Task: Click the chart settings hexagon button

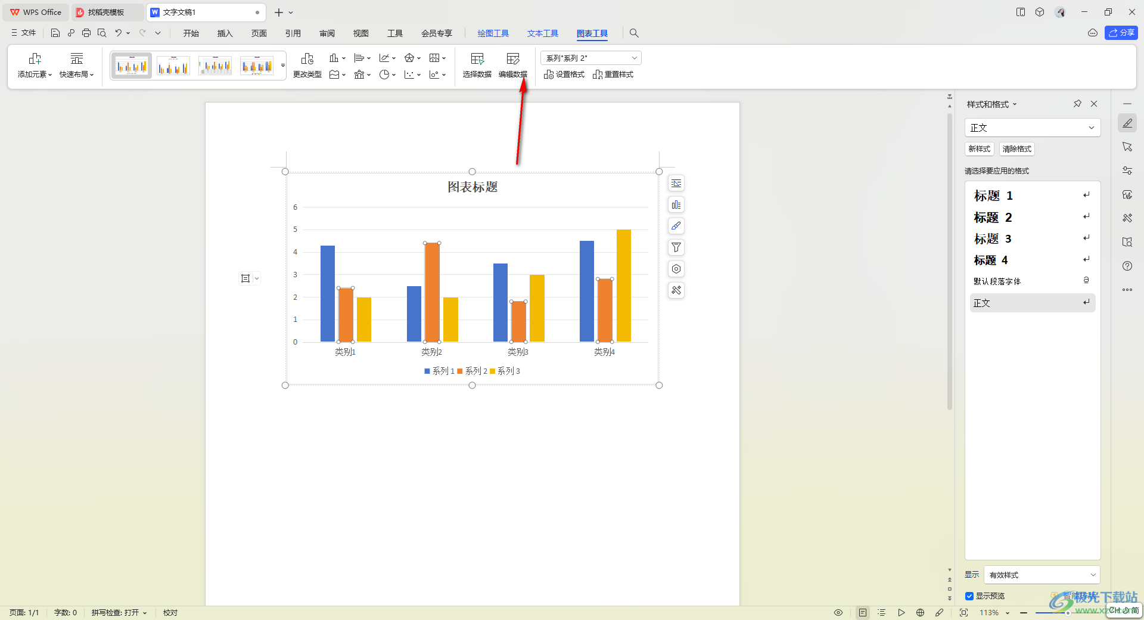Action: pyautogui.click(x=676, y=269)
